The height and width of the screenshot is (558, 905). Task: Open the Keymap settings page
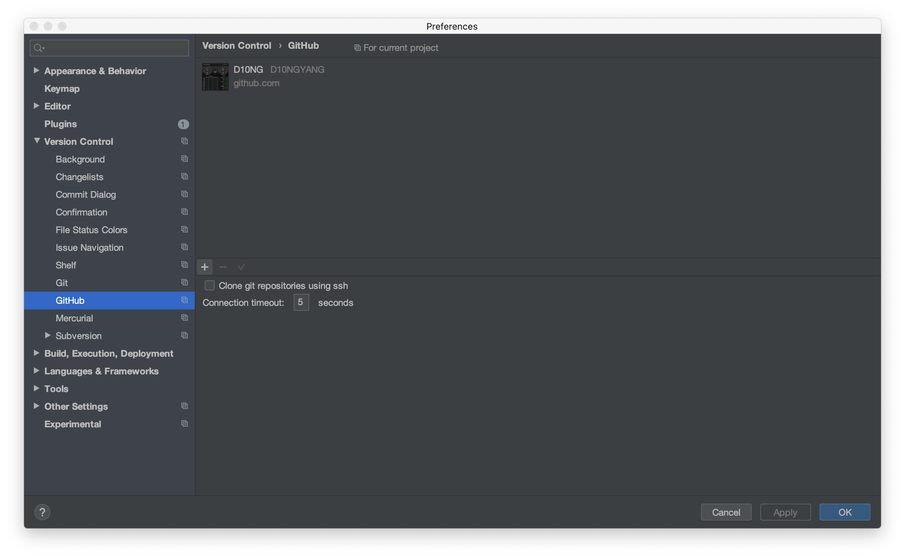[109, 89]
